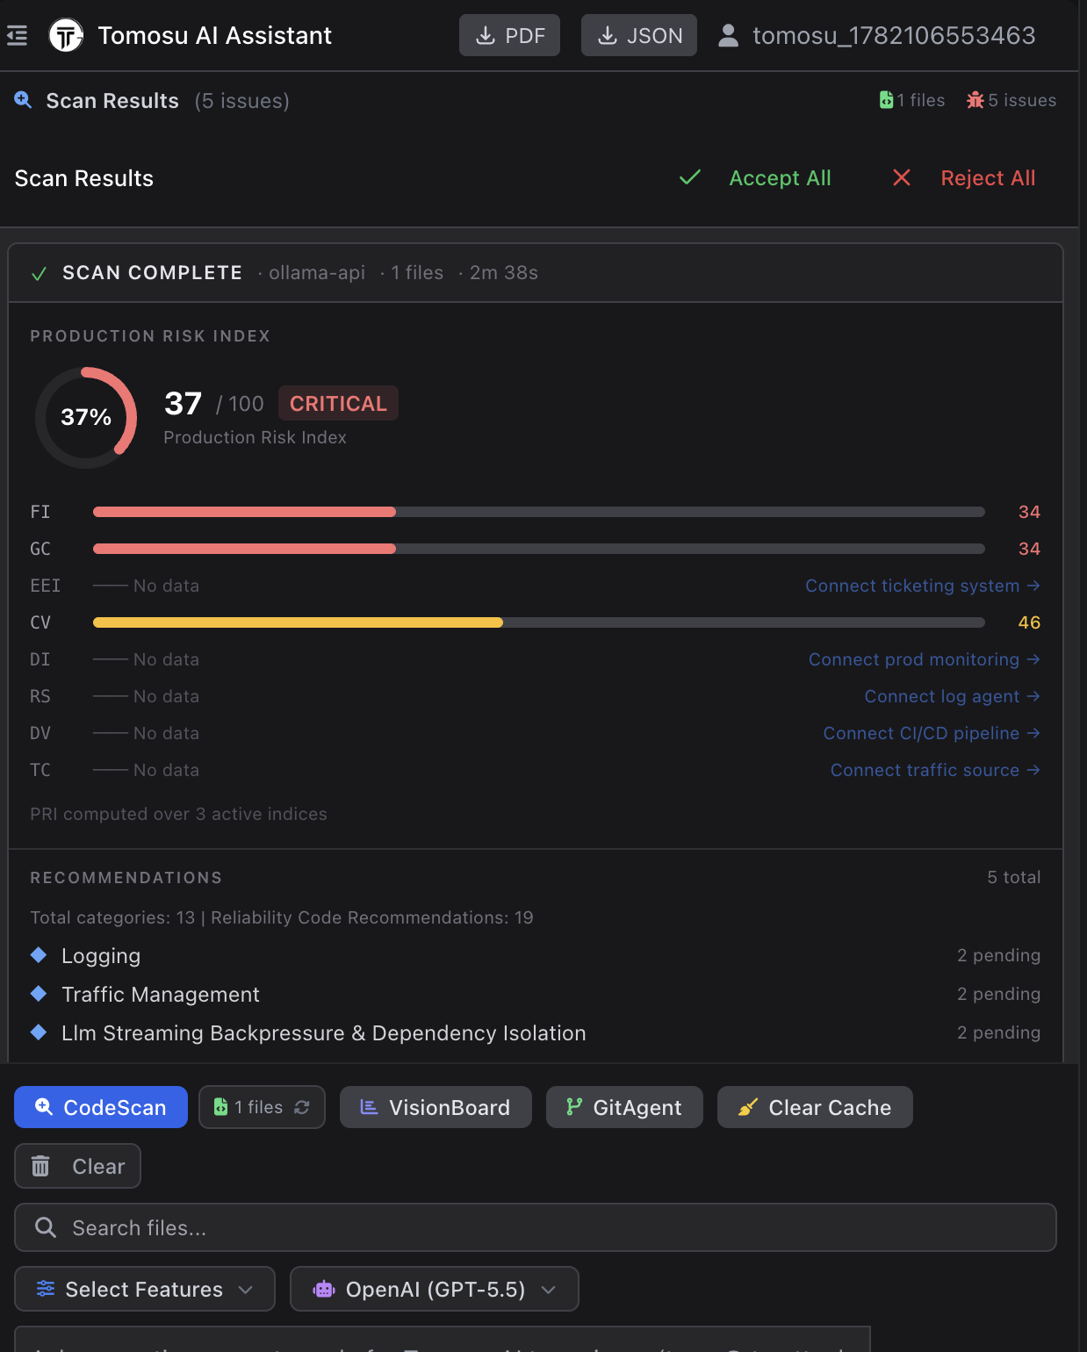Toggle the sidebar menu icon

(17, 35)
